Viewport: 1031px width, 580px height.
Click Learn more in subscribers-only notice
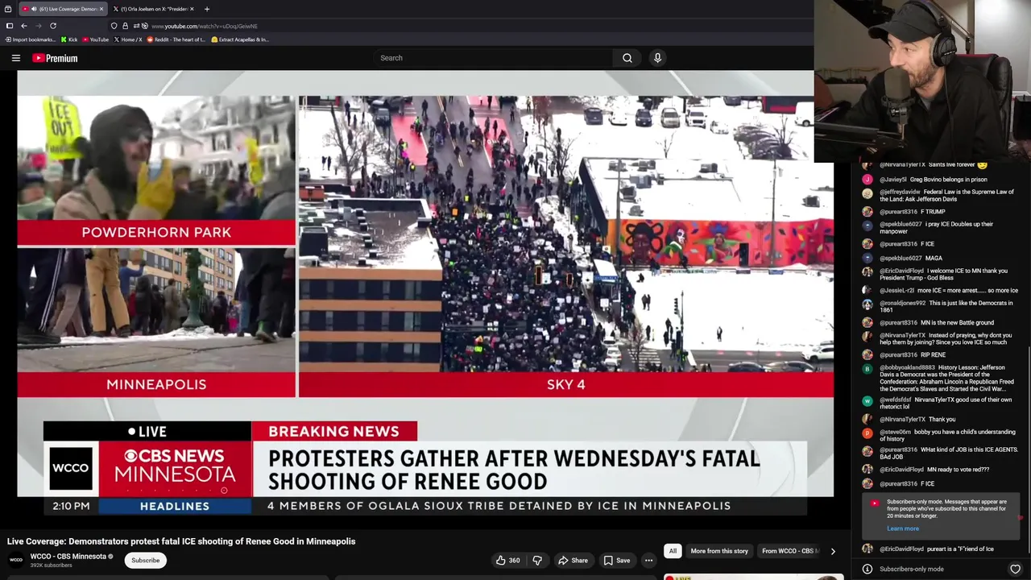(902, 529)
